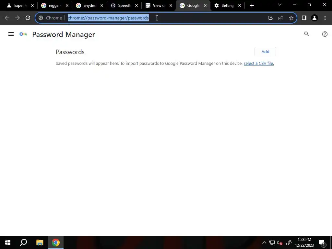
Task: Switch to the View tab
Action: 156,6
